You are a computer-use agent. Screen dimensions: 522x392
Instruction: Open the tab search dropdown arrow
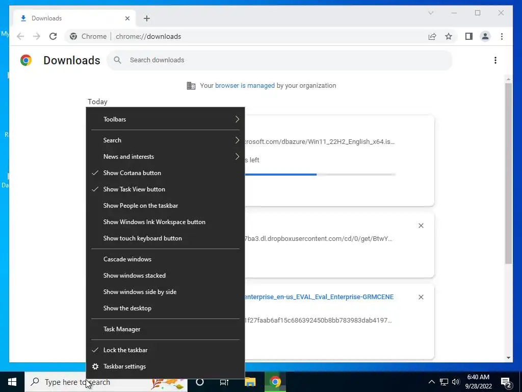coord(431,13)
